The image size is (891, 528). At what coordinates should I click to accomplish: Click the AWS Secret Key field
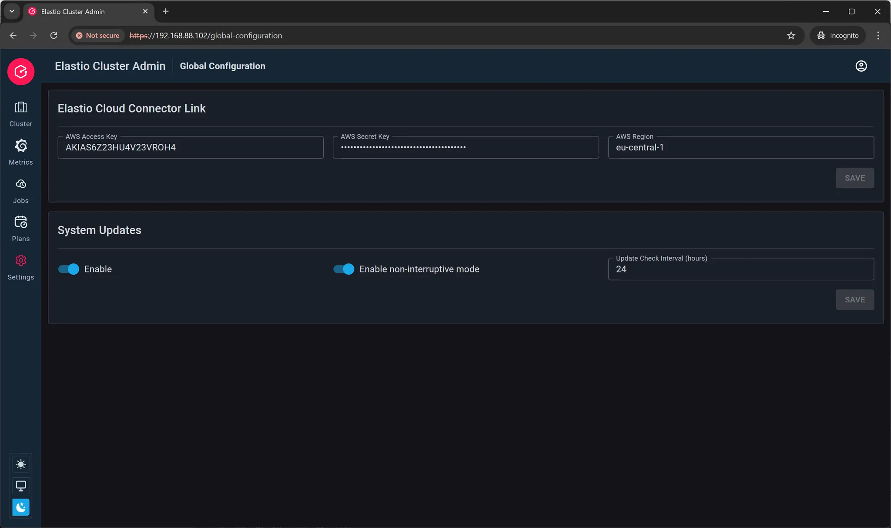click(466, 147)
